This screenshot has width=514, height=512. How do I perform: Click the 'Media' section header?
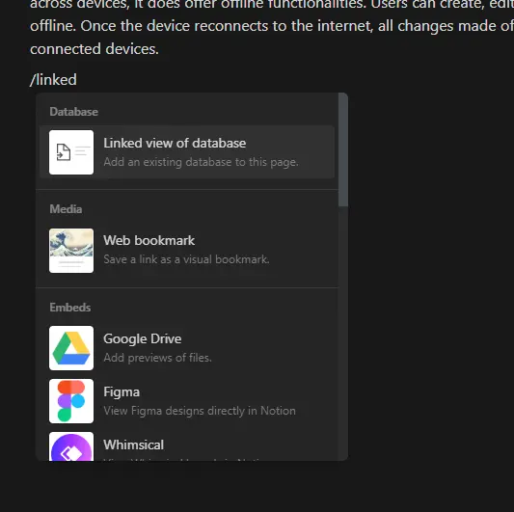pyautogui.click(x=66, y=209)
